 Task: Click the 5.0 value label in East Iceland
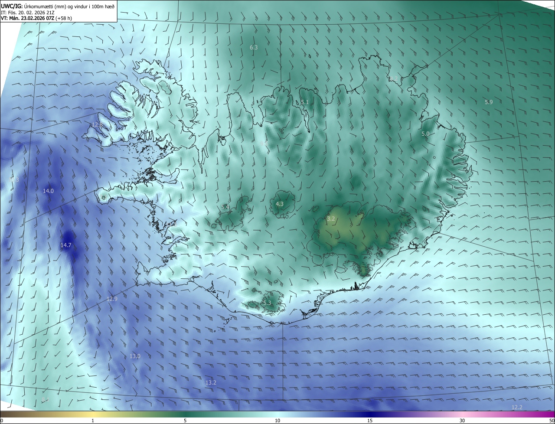pos(425,134)
